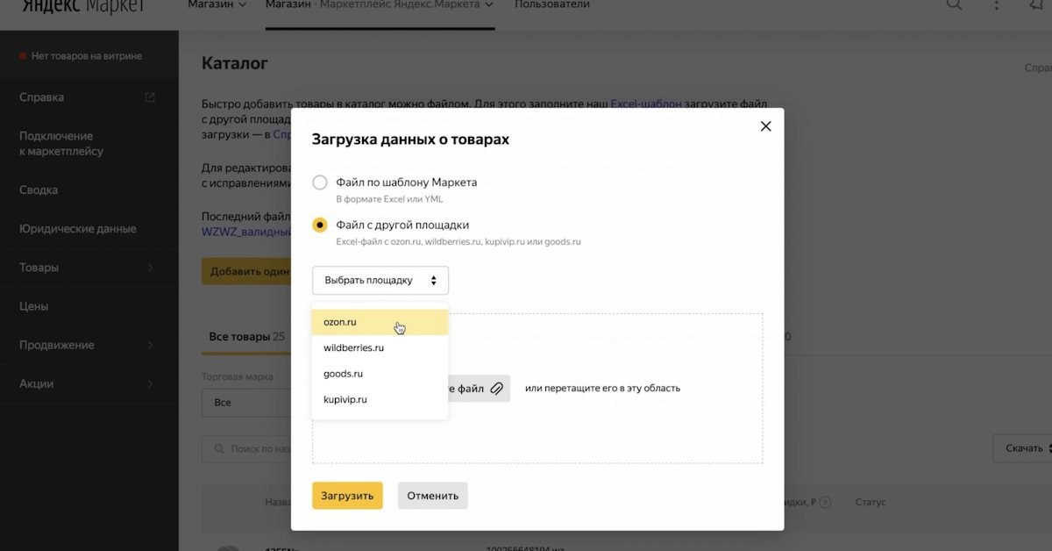Image resolution: width=1052 pixels, height=551 pixels.
Task: Select 'Файл с другой площадки' radio option
Action: point(320,225)
